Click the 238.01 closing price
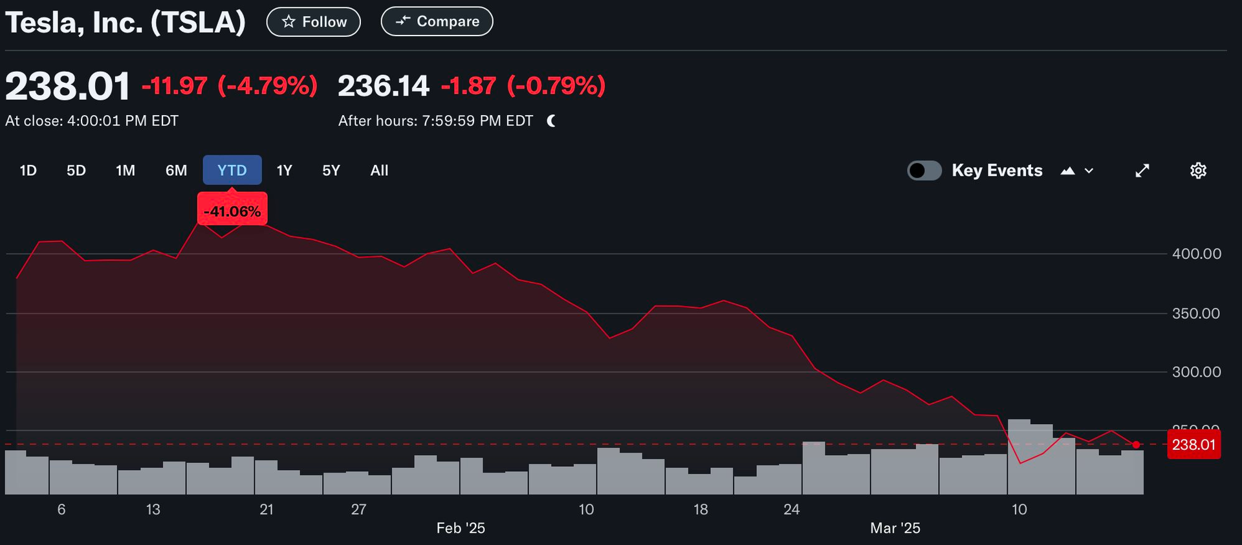 pyautogui.click(x=67, y=86)
